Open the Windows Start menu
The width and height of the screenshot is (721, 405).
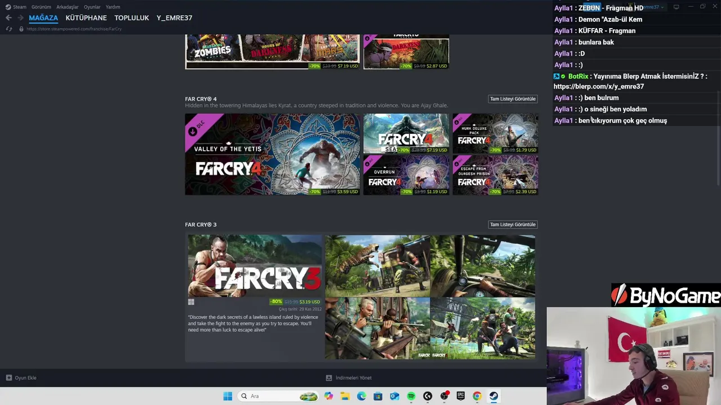point(228,396)
